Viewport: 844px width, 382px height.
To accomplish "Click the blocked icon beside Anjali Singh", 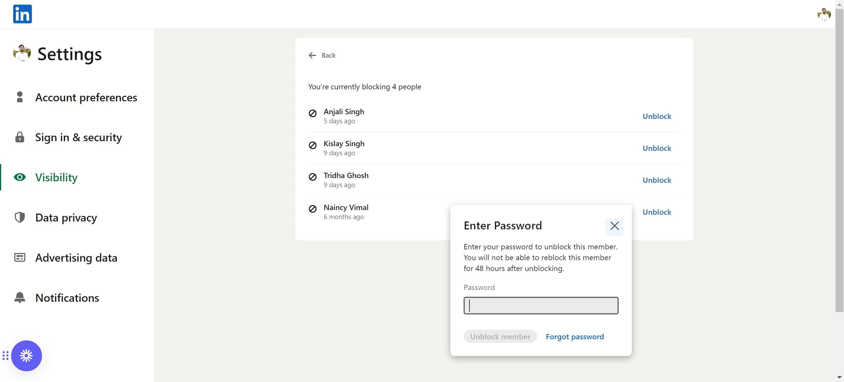I will (313, 113).
